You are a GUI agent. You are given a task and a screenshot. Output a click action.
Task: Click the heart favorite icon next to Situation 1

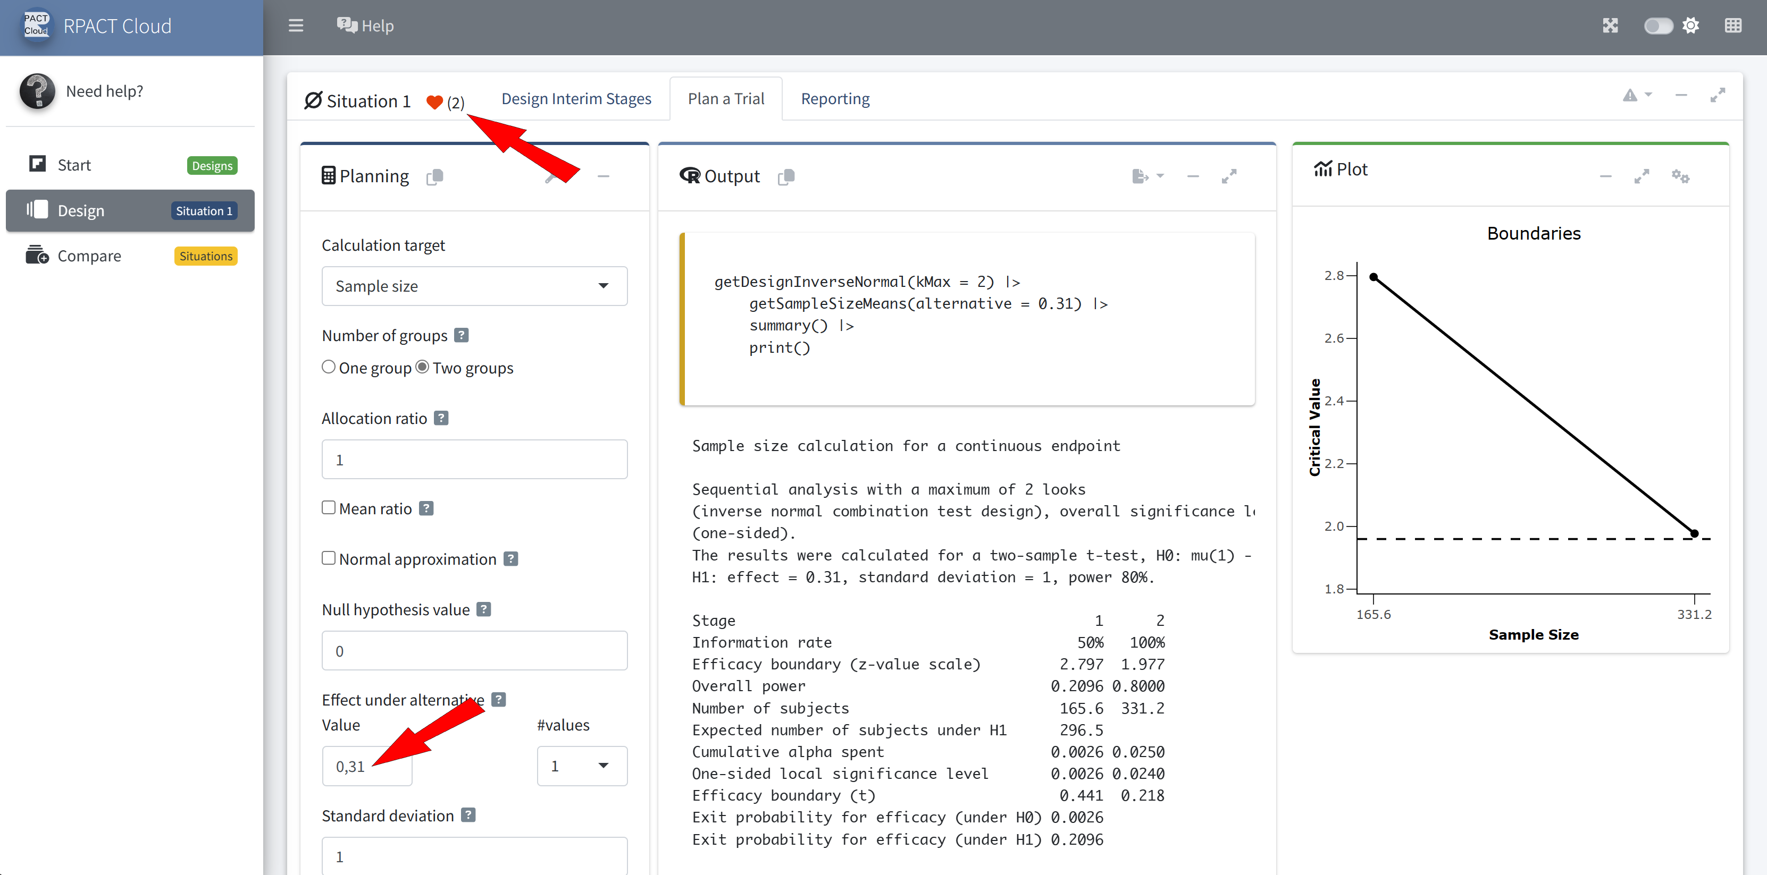pos(434,102)
